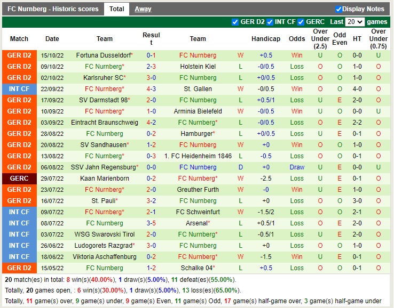The width and height of the screenshot is (394, 308).
Task: Click the -1.5/2 handicap vs FC Schweinfurt
Action: tap(266, 212)
